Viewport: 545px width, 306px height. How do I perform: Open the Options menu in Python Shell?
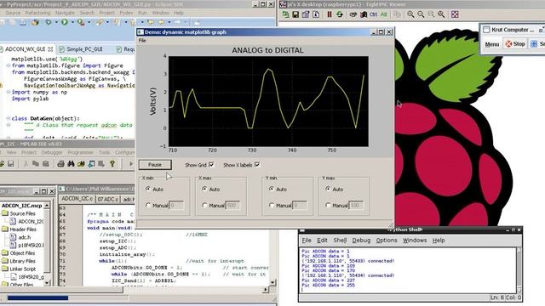click(386, 240)
